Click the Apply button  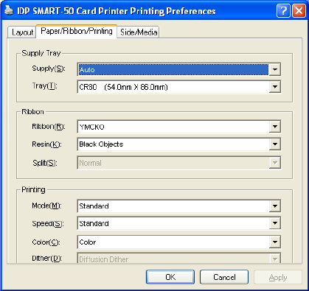pyautogui.click(x=278, y=277)
